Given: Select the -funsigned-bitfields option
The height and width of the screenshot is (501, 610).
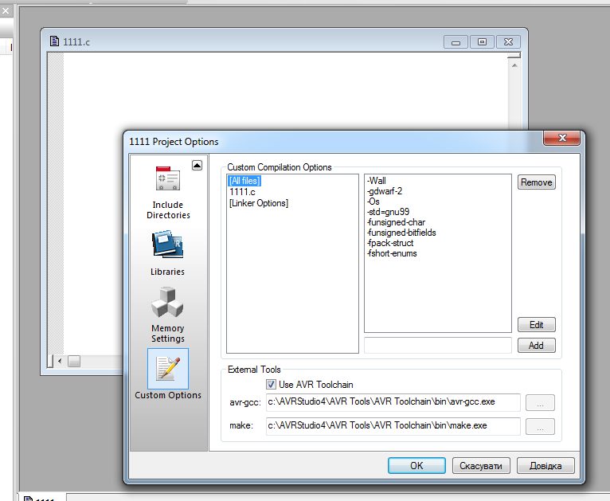Looking at the screenshot, I should click(401, 233).
